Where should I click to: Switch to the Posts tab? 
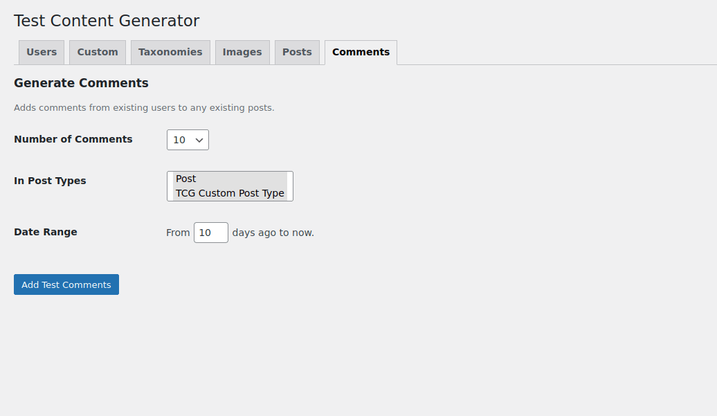point(297,52)
